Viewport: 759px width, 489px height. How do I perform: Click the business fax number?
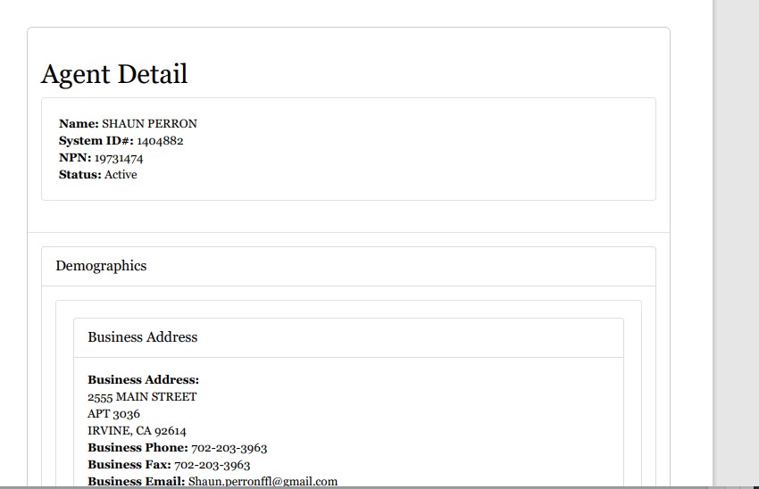(212, 465)
